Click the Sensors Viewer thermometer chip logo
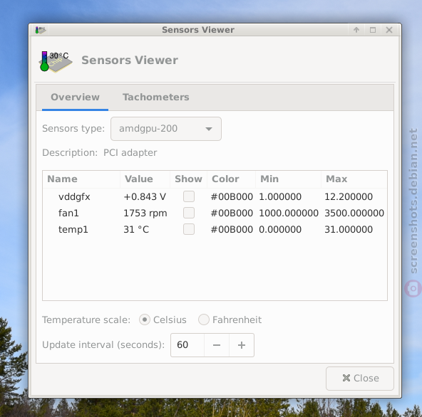 click(56, 61)
